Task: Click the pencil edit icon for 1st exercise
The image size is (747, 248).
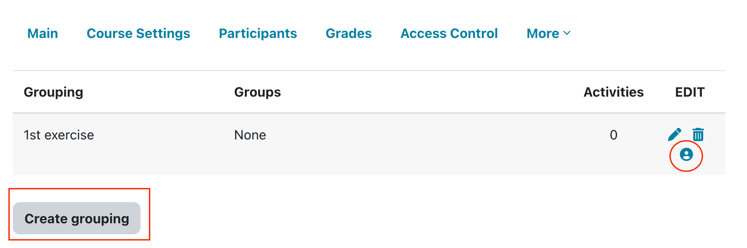Action: click(674, 135)
